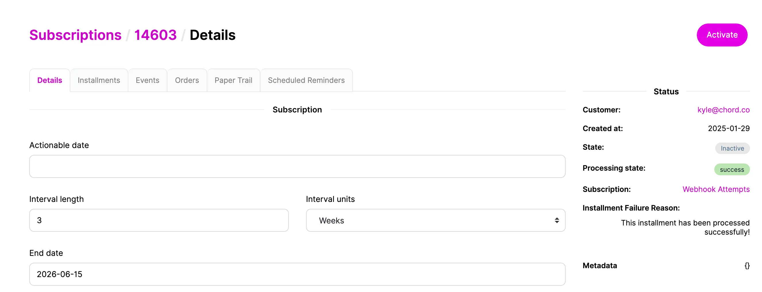Viewport: 762px width, 292px height.
Task: Select the Details tab
Action: [50, 80]
